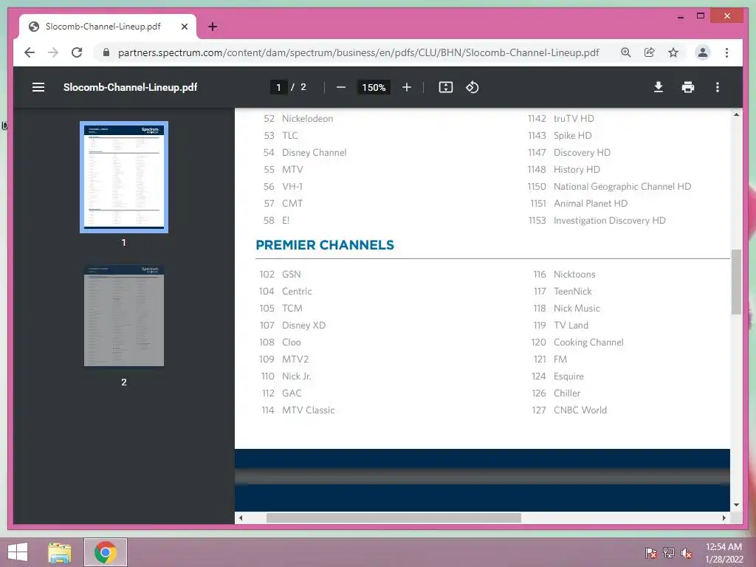Click the TV Land entry
756x567 pixels.
tap(571, 326)
